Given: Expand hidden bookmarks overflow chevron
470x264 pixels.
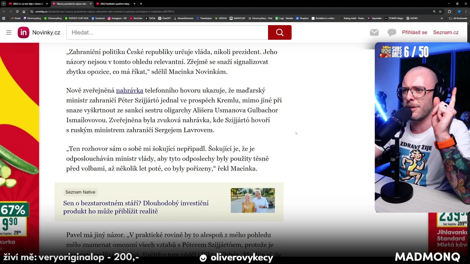Looking at the screenshot, I should [442, 18].
